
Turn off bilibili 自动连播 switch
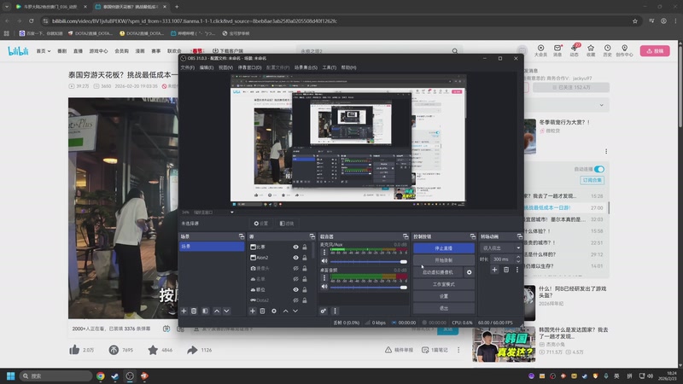point(599,169)
